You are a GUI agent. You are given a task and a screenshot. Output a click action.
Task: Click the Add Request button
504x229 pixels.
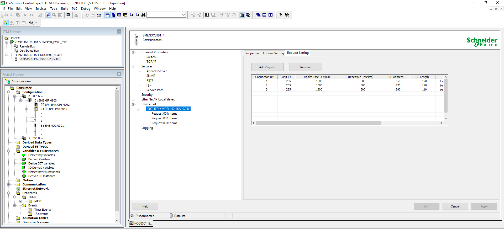click(267, 67)
